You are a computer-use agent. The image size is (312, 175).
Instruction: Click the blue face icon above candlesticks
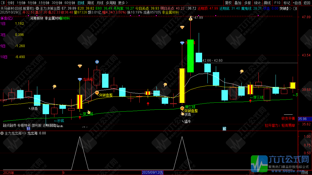97,62
